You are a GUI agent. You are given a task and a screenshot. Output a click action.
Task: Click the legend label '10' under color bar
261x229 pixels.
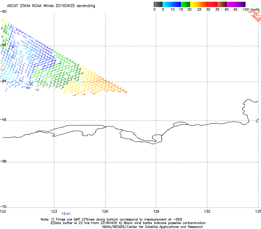(172, 10)
